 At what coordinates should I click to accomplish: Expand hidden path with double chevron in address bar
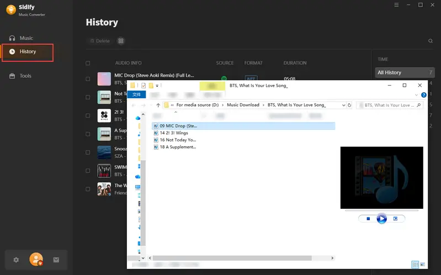(172, 105)
